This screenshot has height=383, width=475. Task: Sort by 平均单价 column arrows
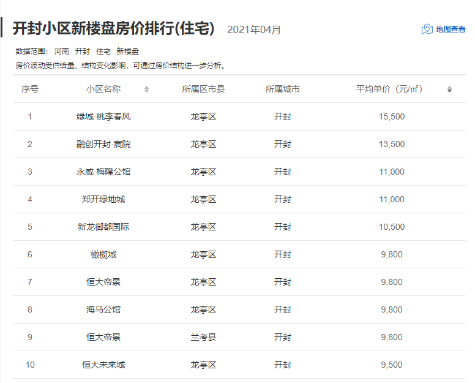pos(449,89)
